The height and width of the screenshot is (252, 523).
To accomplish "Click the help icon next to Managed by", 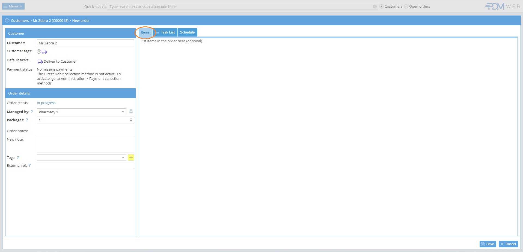I will (32, 112).
